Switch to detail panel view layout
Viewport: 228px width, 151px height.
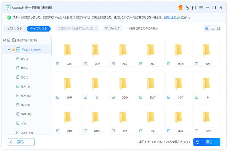click(x=218, y=28)
